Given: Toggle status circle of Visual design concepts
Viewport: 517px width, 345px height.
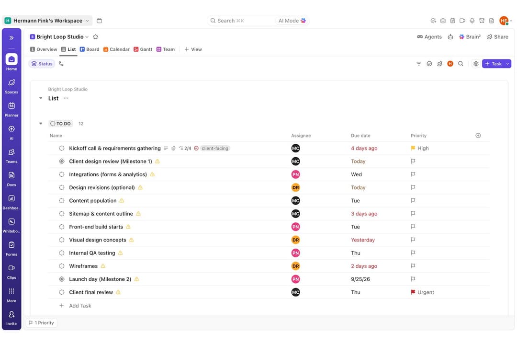Looking at the screenshot, I should pos(62,240).
